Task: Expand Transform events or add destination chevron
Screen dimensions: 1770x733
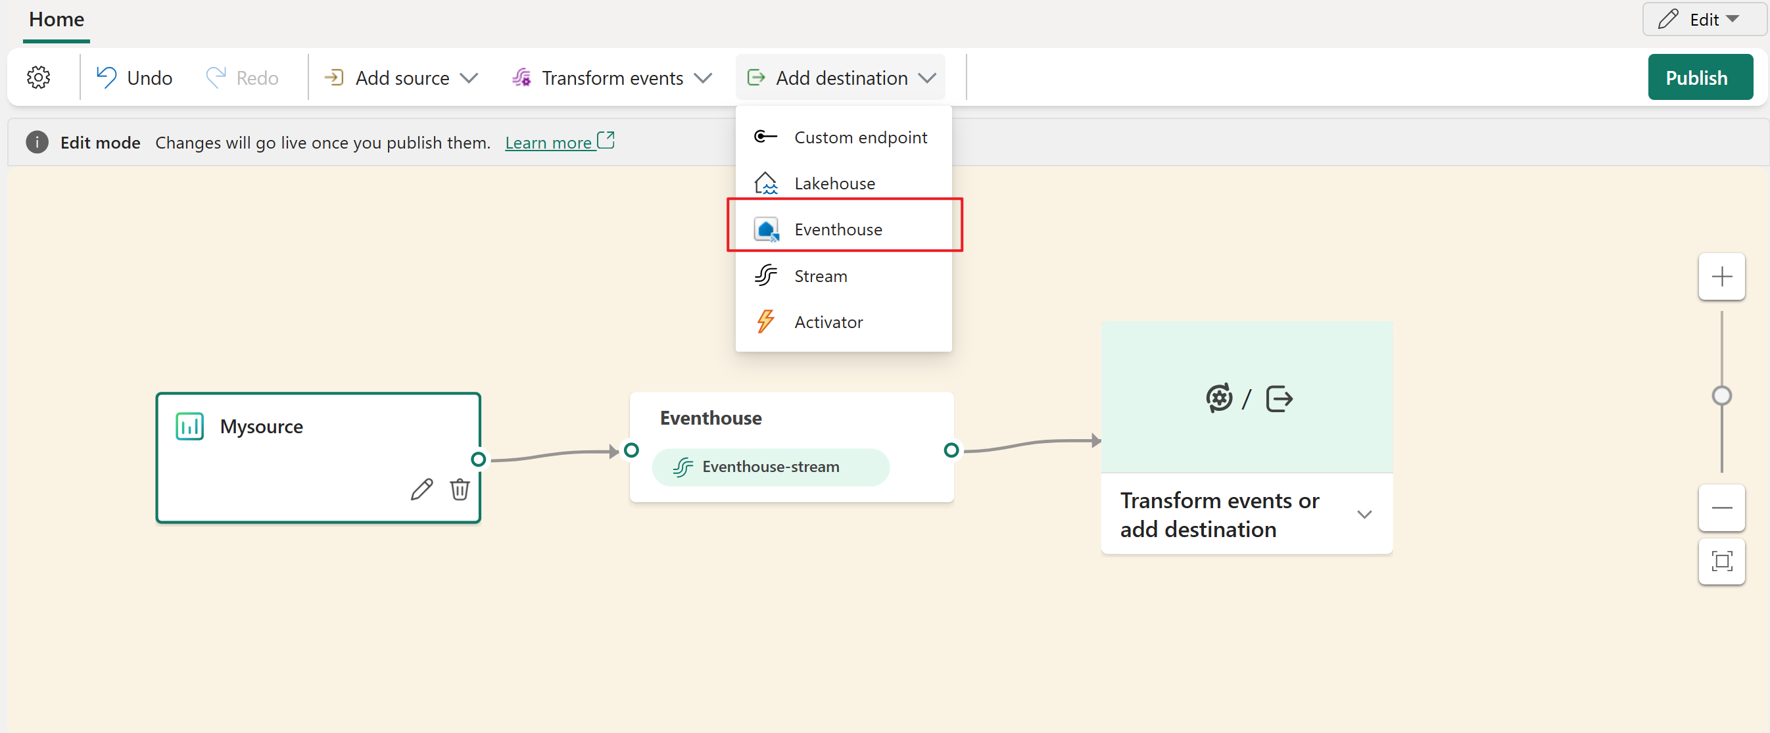Action: coord(1364,515)
